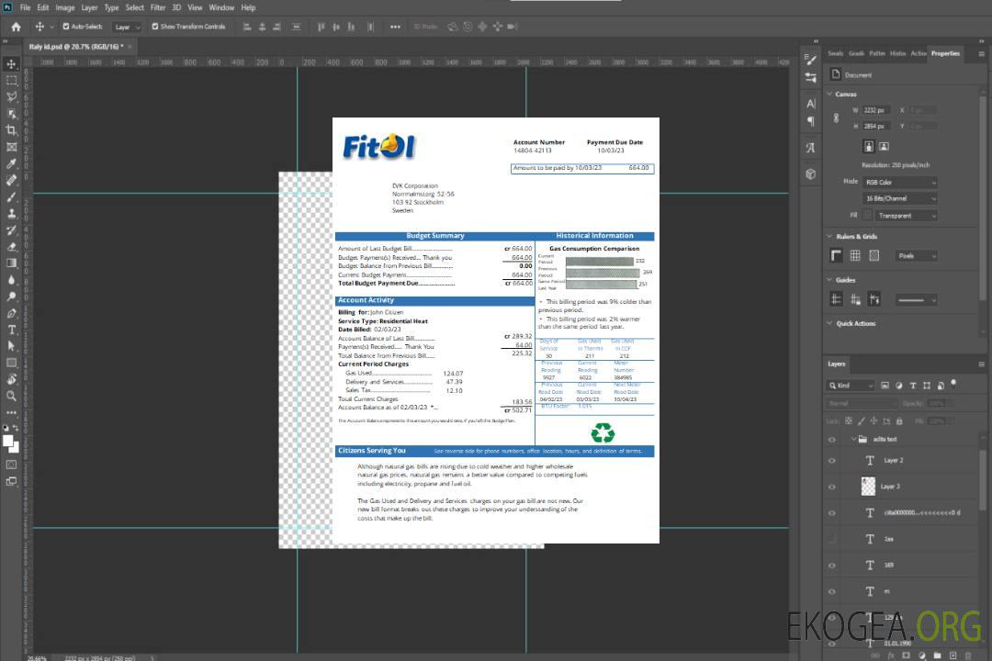Select the Crop tool
The image size is (992, 661).
(x=11, y=129)
